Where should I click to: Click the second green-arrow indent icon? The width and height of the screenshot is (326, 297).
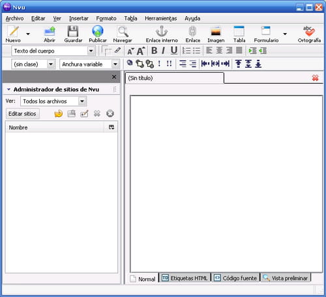tap(263, 51)
